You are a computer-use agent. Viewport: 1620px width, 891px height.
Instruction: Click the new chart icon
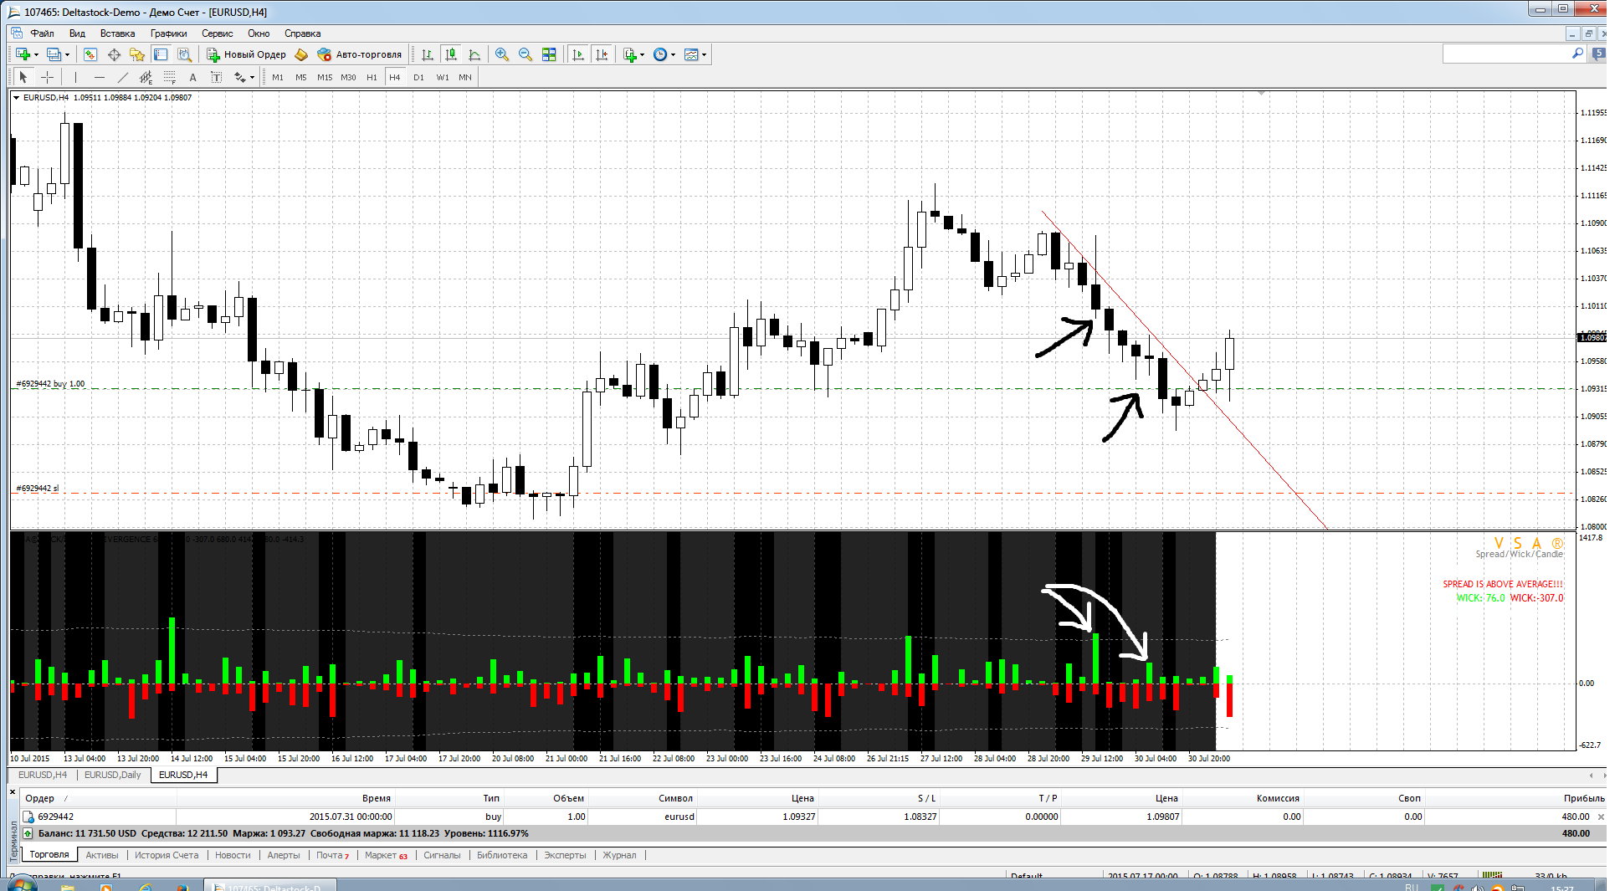coord(23,54)
